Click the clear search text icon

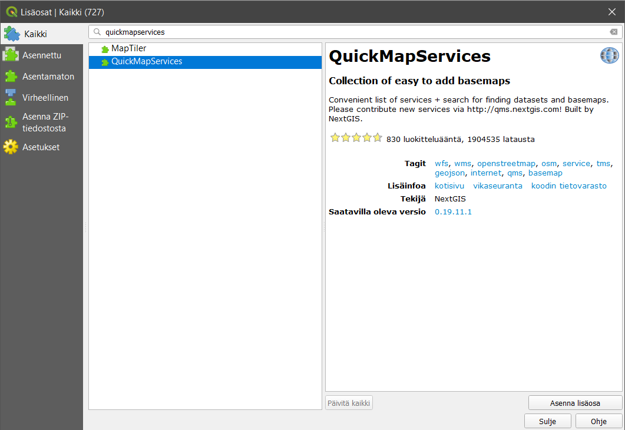coord(614,32)
